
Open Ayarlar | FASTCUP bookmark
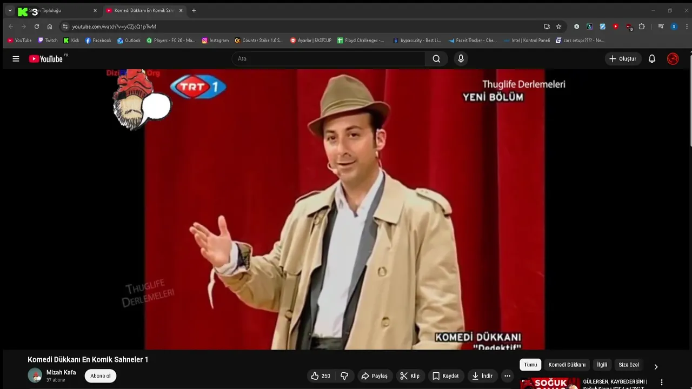pyautogui.click(x=311, y=41)
